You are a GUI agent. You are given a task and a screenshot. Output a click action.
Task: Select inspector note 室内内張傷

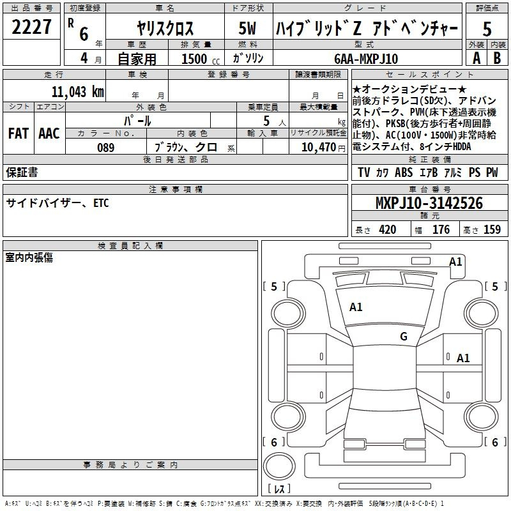click(x=29, y=257)
